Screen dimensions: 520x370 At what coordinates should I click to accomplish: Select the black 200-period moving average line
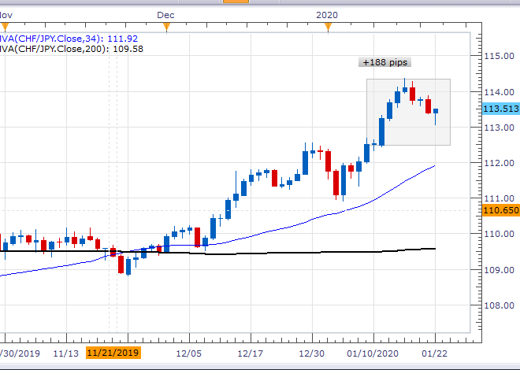click(x=315, y=252)
